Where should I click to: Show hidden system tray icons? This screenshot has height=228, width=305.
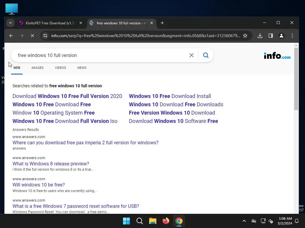(244, 221)
